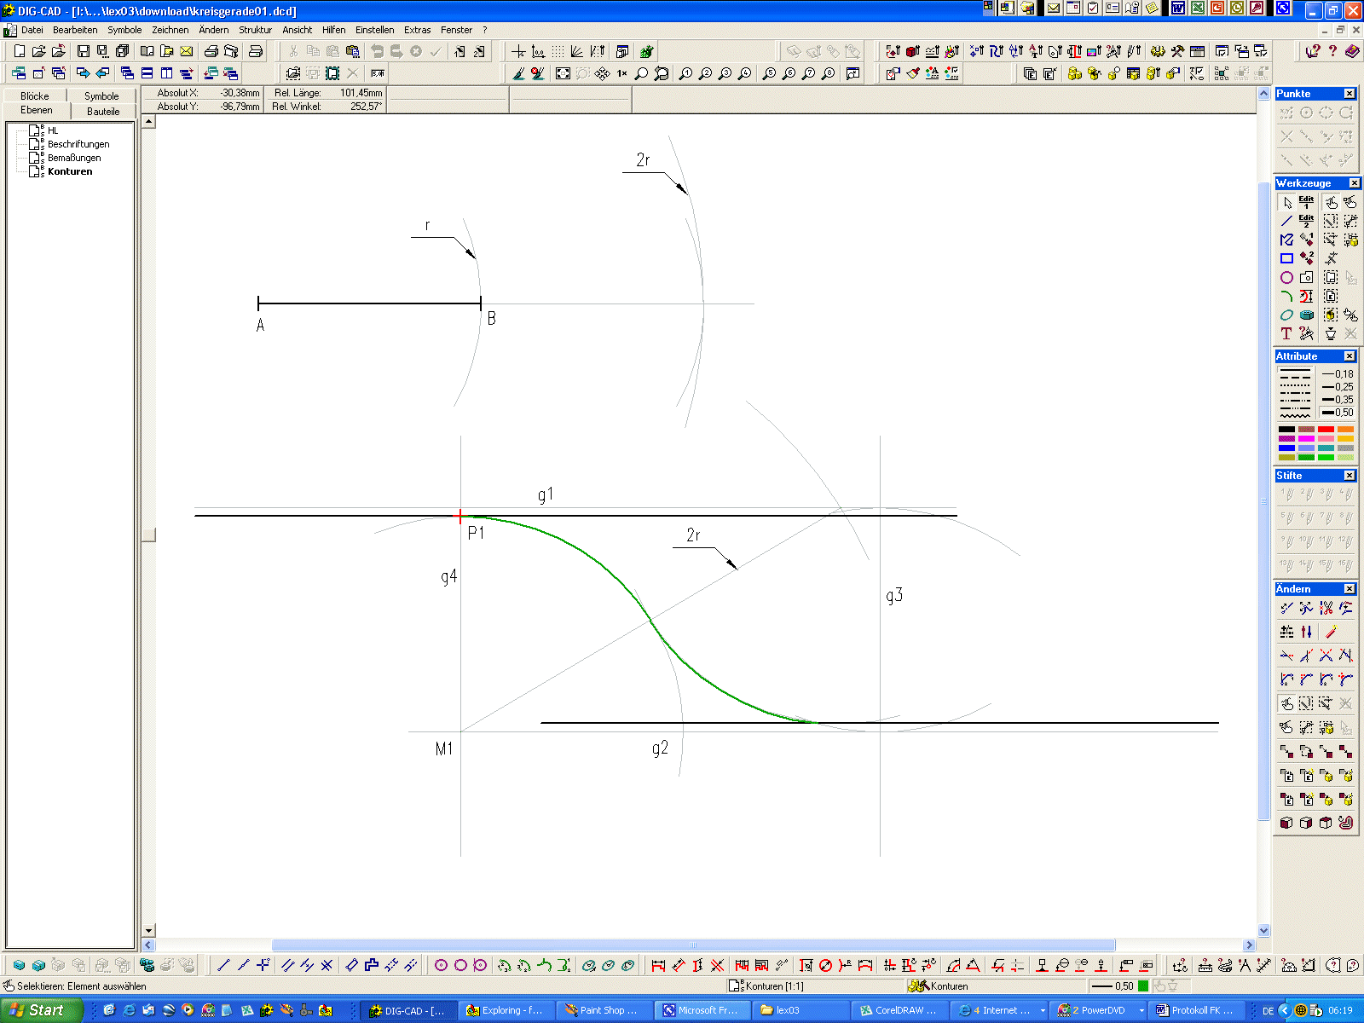This screenshot has width=1364, height=1023.
Task: Click the Windows Start button
Action: 41,1010
